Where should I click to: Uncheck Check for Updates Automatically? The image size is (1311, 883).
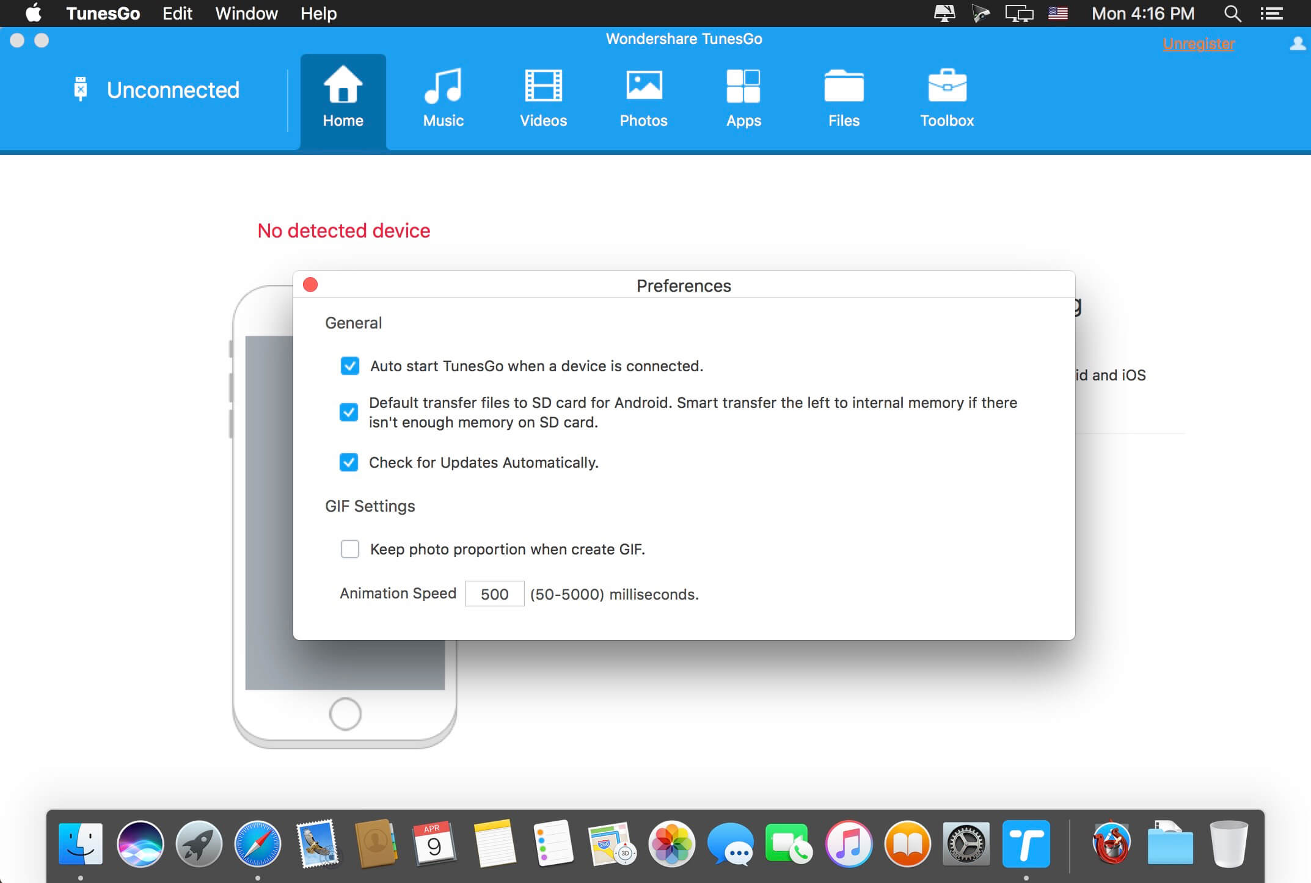tap(350, 462)
